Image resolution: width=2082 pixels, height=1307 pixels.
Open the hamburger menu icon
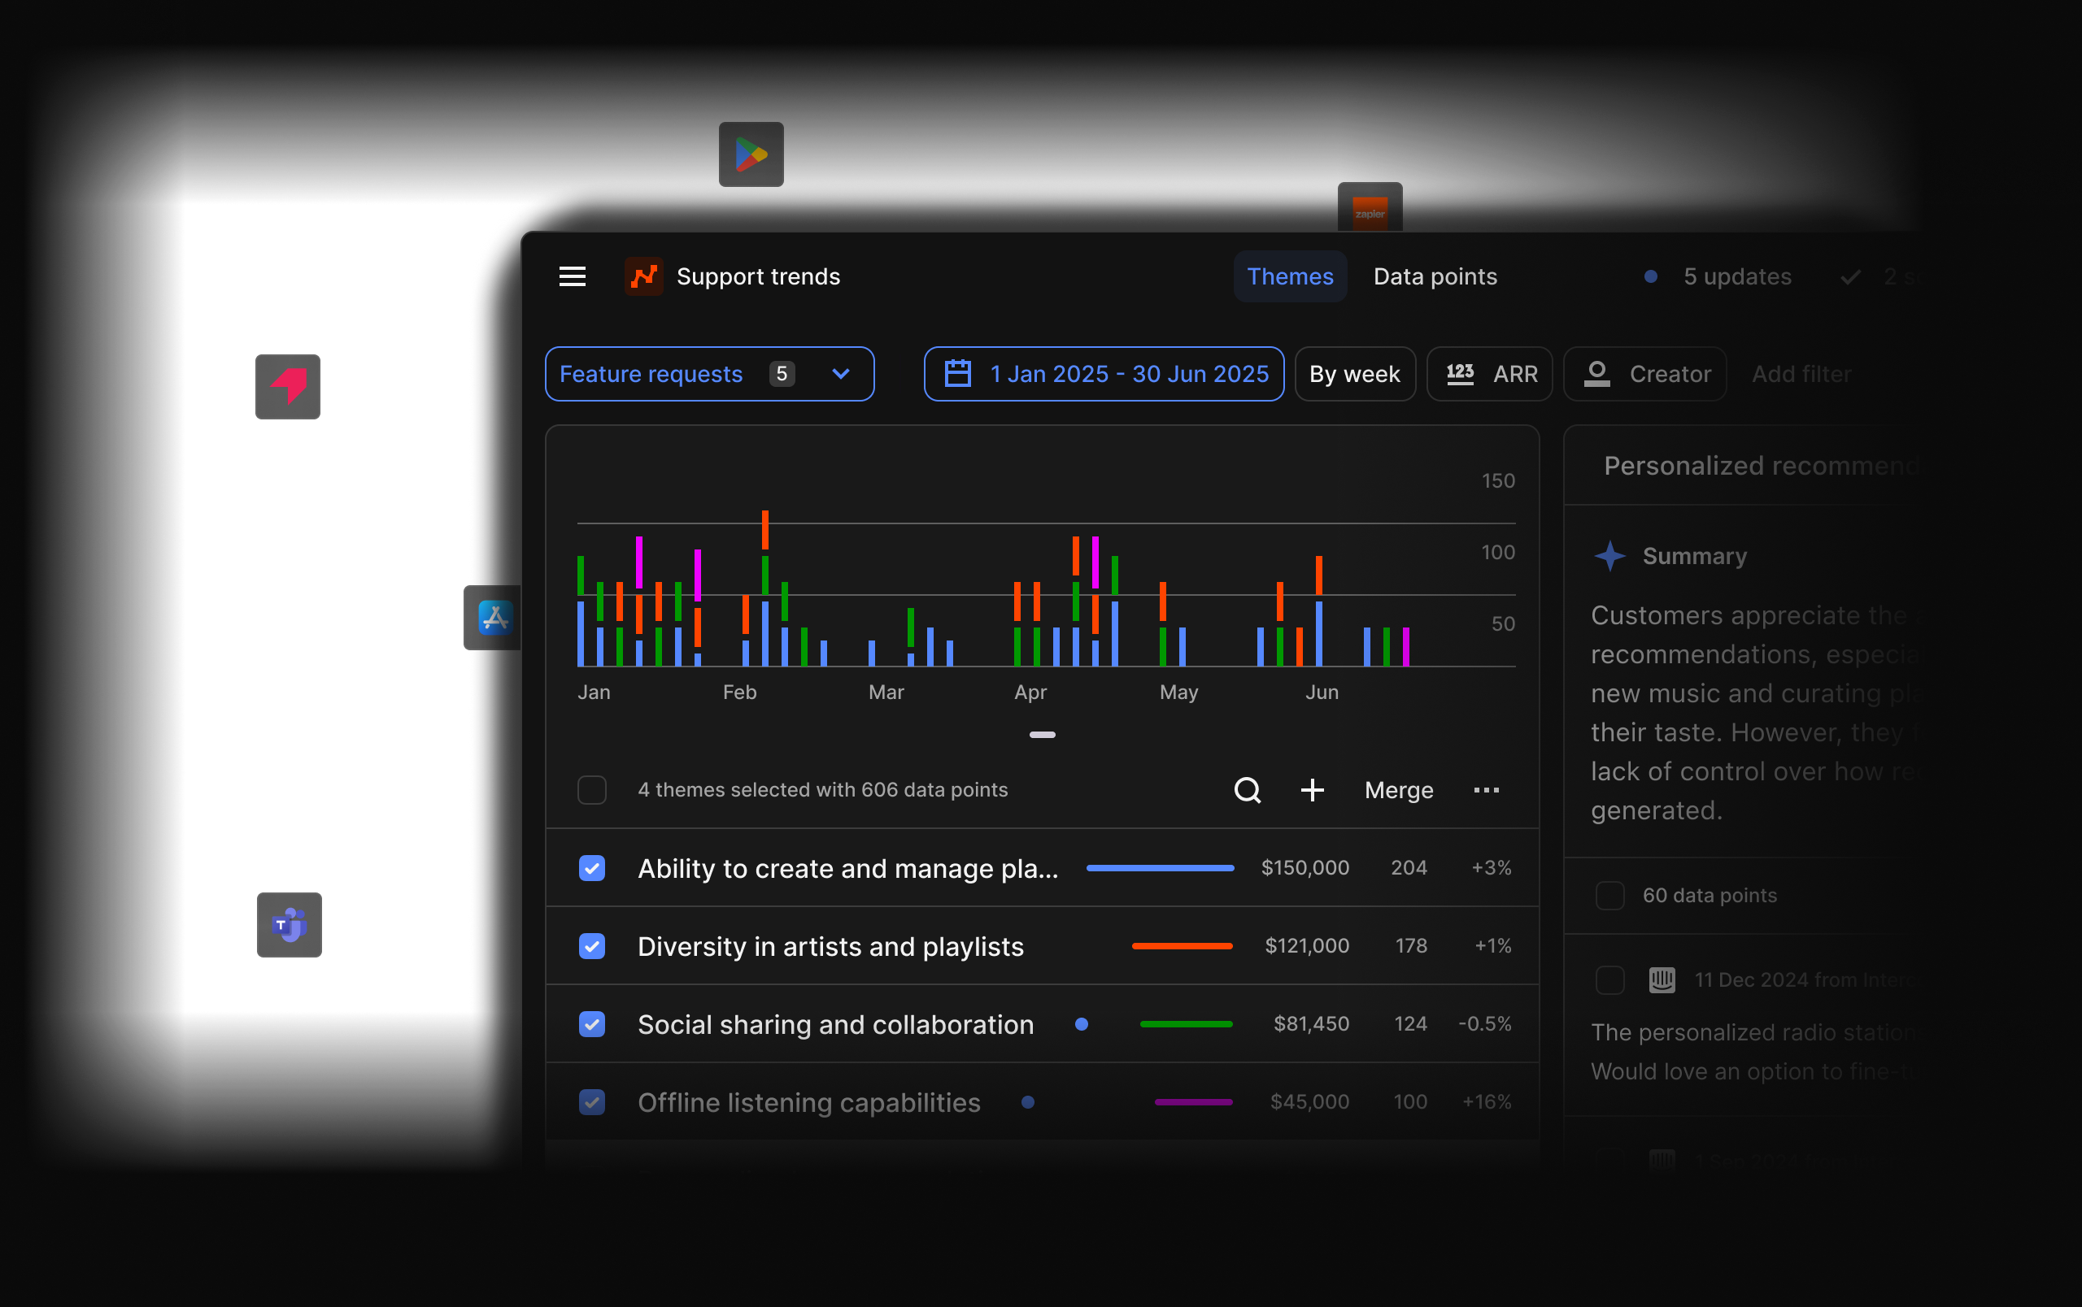tap(572, 276)
